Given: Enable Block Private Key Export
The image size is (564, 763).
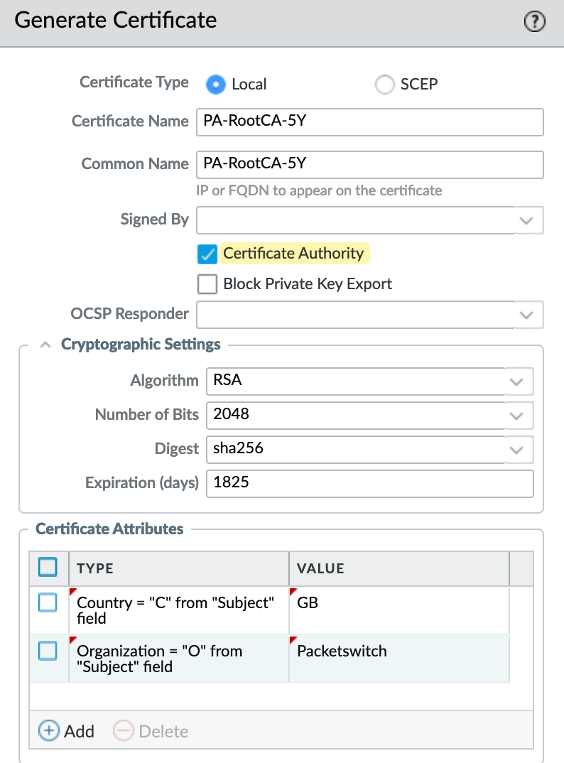Looking at the screenshot, I should coord(207,284).
